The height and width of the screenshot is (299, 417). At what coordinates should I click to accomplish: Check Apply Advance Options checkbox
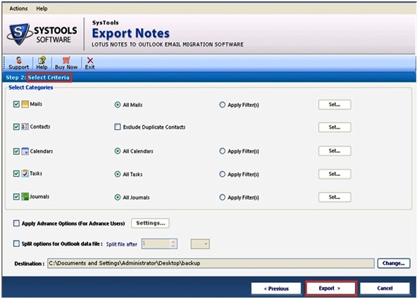(x=16, y=223)
